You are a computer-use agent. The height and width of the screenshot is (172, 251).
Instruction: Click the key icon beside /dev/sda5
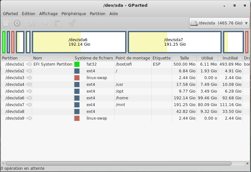(29, 91)
